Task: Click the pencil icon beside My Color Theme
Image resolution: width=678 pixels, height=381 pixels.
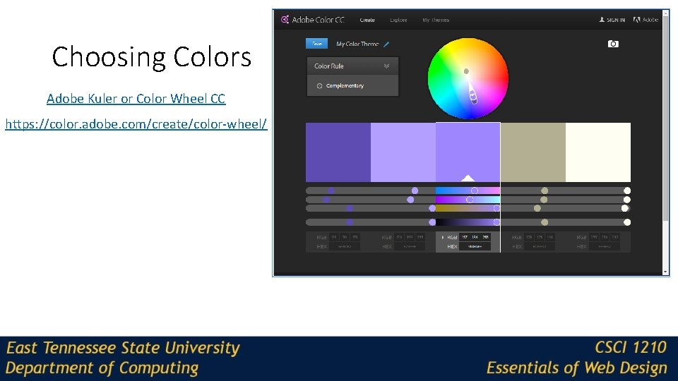Action: (386, 44)
